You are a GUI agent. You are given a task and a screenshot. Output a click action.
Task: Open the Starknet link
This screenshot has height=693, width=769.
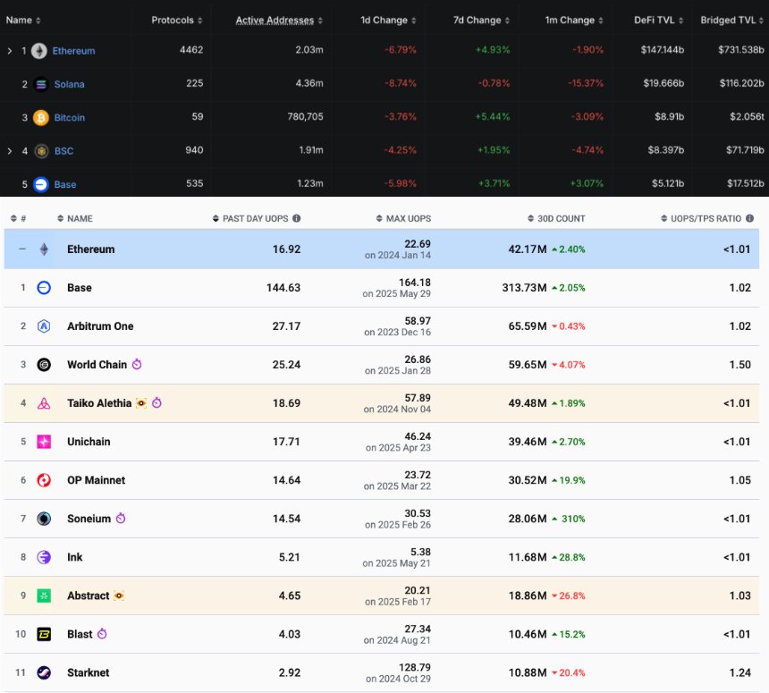point(89,672)
